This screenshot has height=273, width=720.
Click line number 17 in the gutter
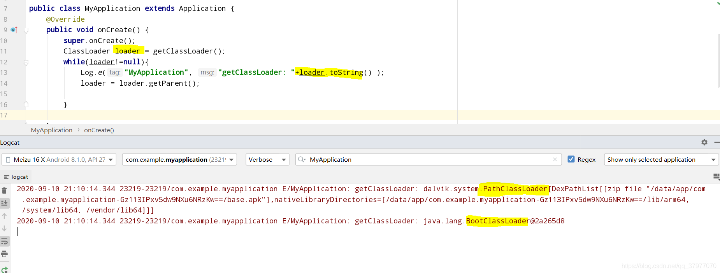click(x=4, y=115)
